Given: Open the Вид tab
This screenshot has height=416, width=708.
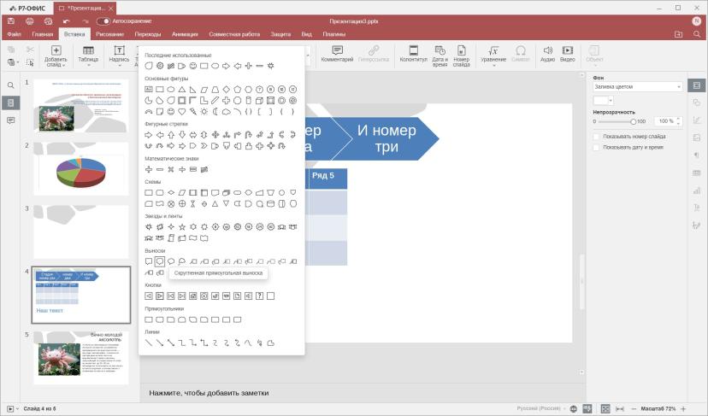Looking at the screenshot, I should click(307, 34).
